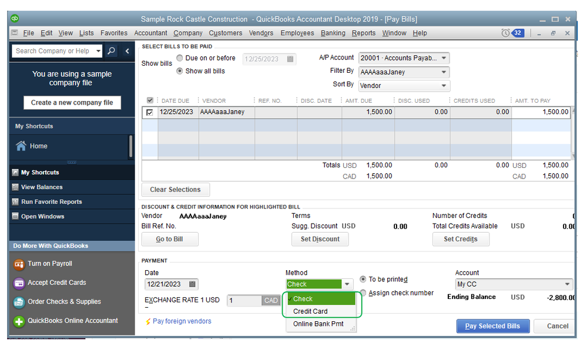Expand the A/P Account dropdown
The width and height of the screenshot is (587, 350).
point(444,58)
